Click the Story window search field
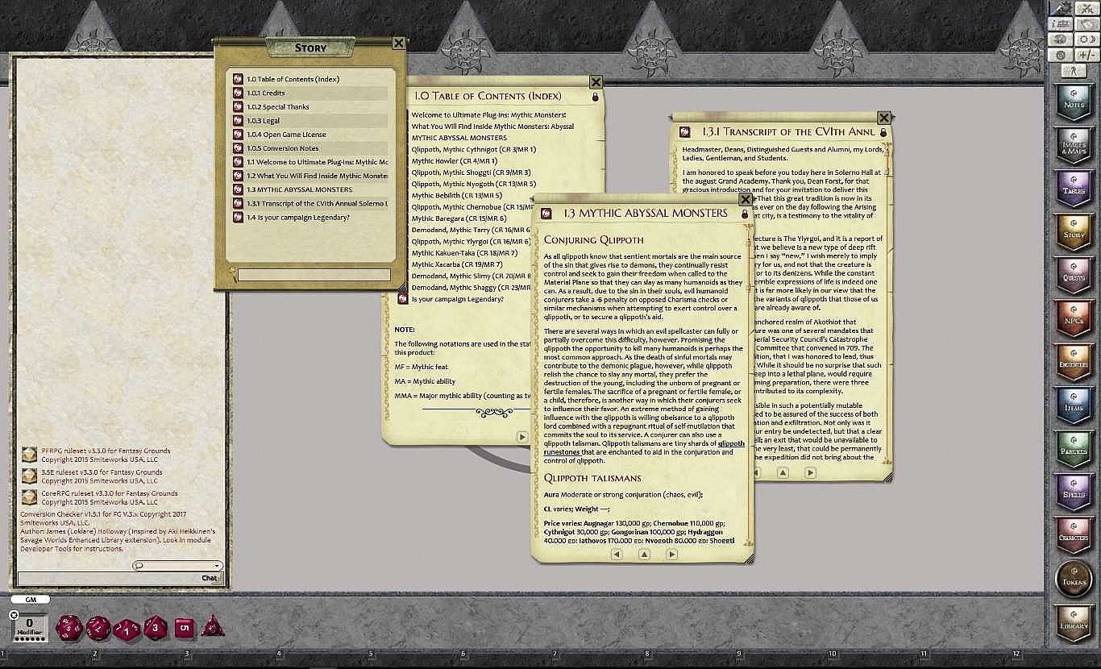 [x=314, y=275]
